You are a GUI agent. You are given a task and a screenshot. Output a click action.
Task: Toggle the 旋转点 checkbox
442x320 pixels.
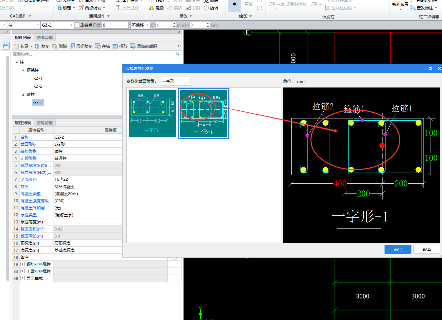point(77,25)
